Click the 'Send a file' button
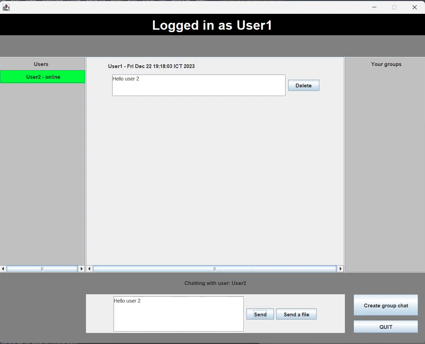425x344 pixels. tap(296, 314)
